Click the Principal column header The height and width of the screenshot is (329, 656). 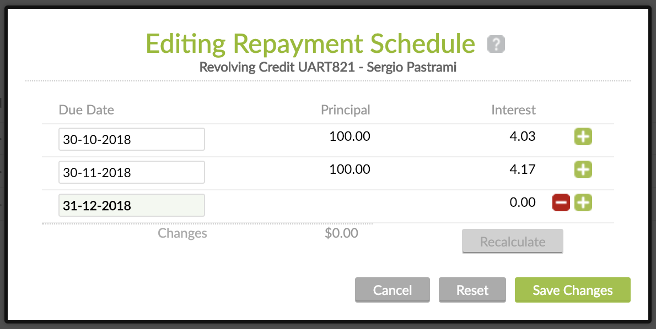point(345,110)
